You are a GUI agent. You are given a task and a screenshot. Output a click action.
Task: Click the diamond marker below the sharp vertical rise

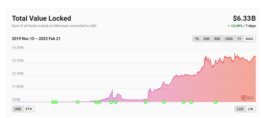(x=146, y=102)
